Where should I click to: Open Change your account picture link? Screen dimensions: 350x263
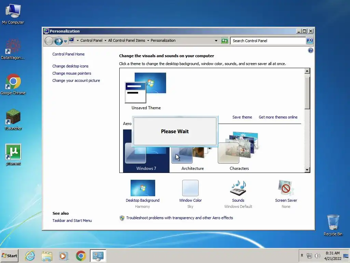tap(76, 80)
